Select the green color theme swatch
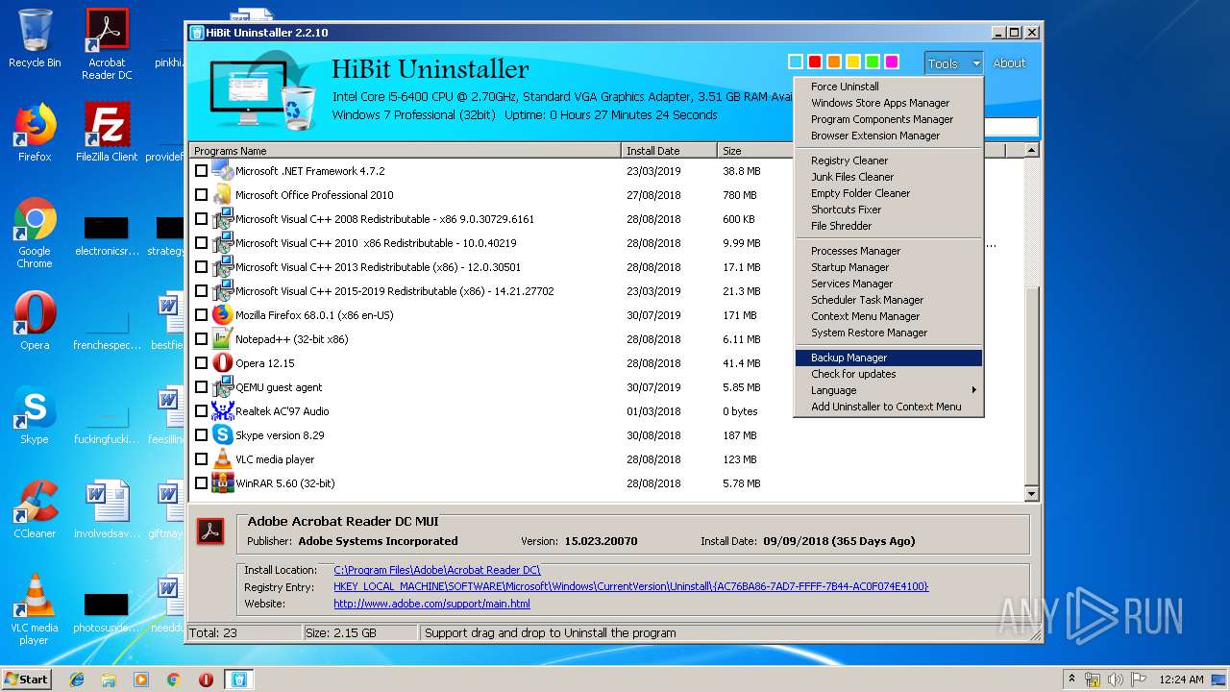The width and height of the screenshot is (1230, 692). pos(873,62)
